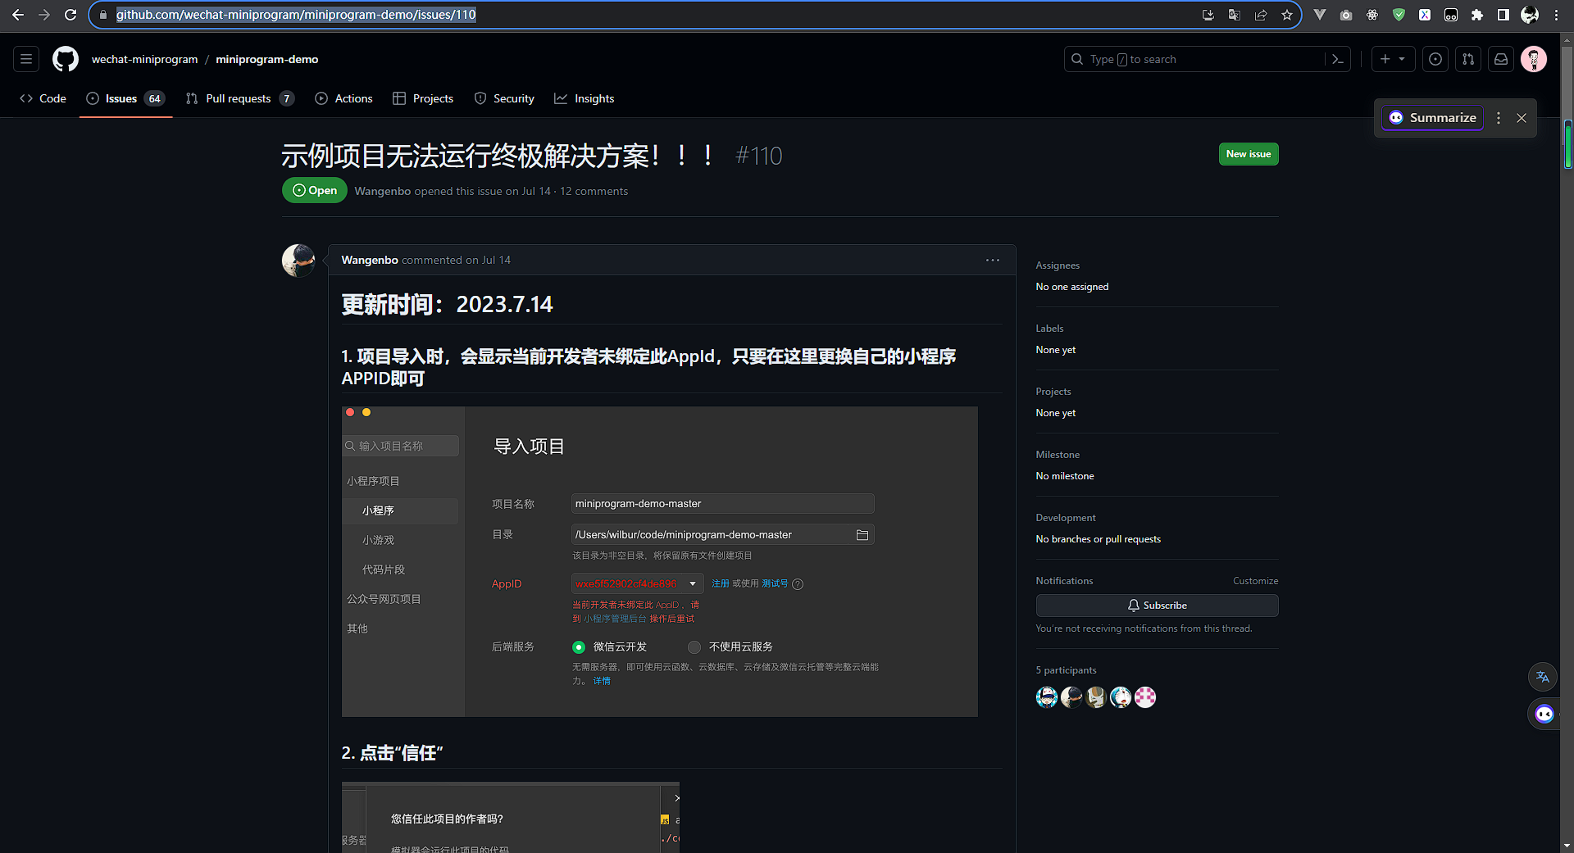Click the share page icon in address bar
This screenshot has width=1574, height=853.
point(1261,15)
